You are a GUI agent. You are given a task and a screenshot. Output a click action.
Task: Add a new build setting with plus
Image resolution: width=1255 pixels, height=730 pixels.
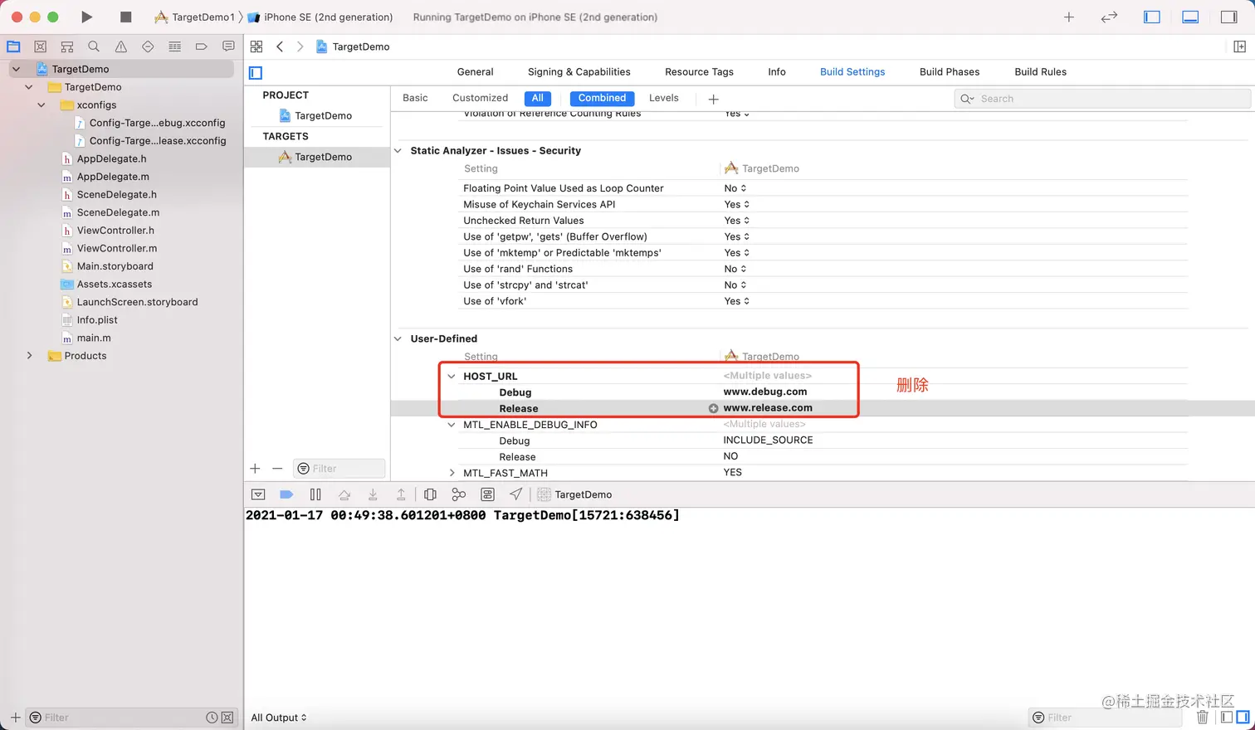[x=713, y=99]
